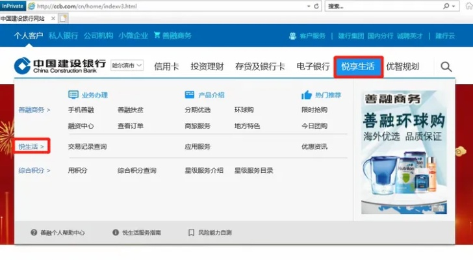Click the 建行云 link in top bar
Image resolution: width=473 pixels, height=260 pixels.
[445, 36]
